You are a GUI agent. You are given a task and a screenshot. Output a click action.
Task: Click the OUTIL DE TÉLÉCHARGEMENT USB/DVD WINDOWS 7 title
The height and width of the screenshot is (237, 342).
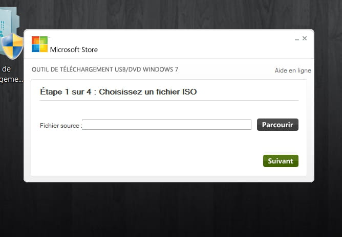(105, 69)
